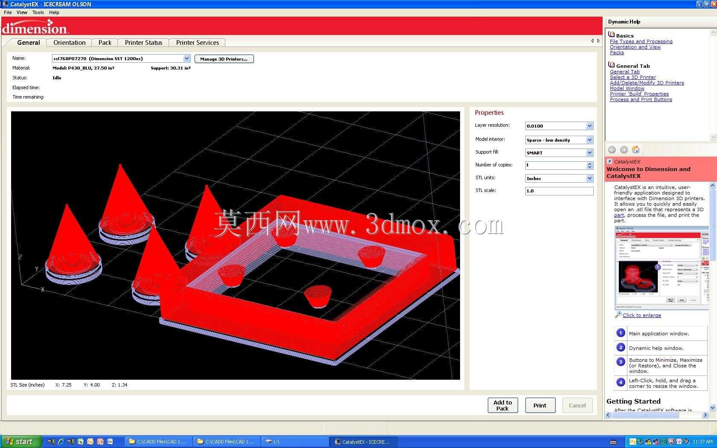Screen dimensions: 717x448
Task: Go back in Dynamic Help
Action: click(x=612, y=150)
